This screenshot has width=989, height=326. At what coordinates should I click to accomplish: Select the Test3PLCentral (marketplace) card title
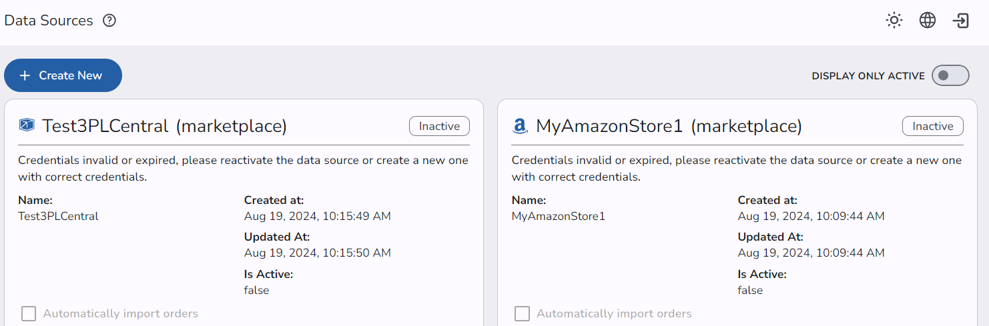coord(164,126)
